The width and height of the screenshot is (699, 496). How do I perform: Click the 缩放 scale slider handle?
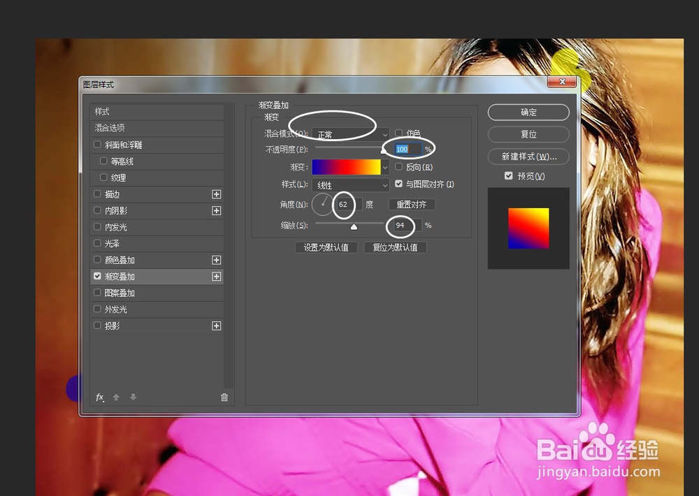tap(354, 227)
